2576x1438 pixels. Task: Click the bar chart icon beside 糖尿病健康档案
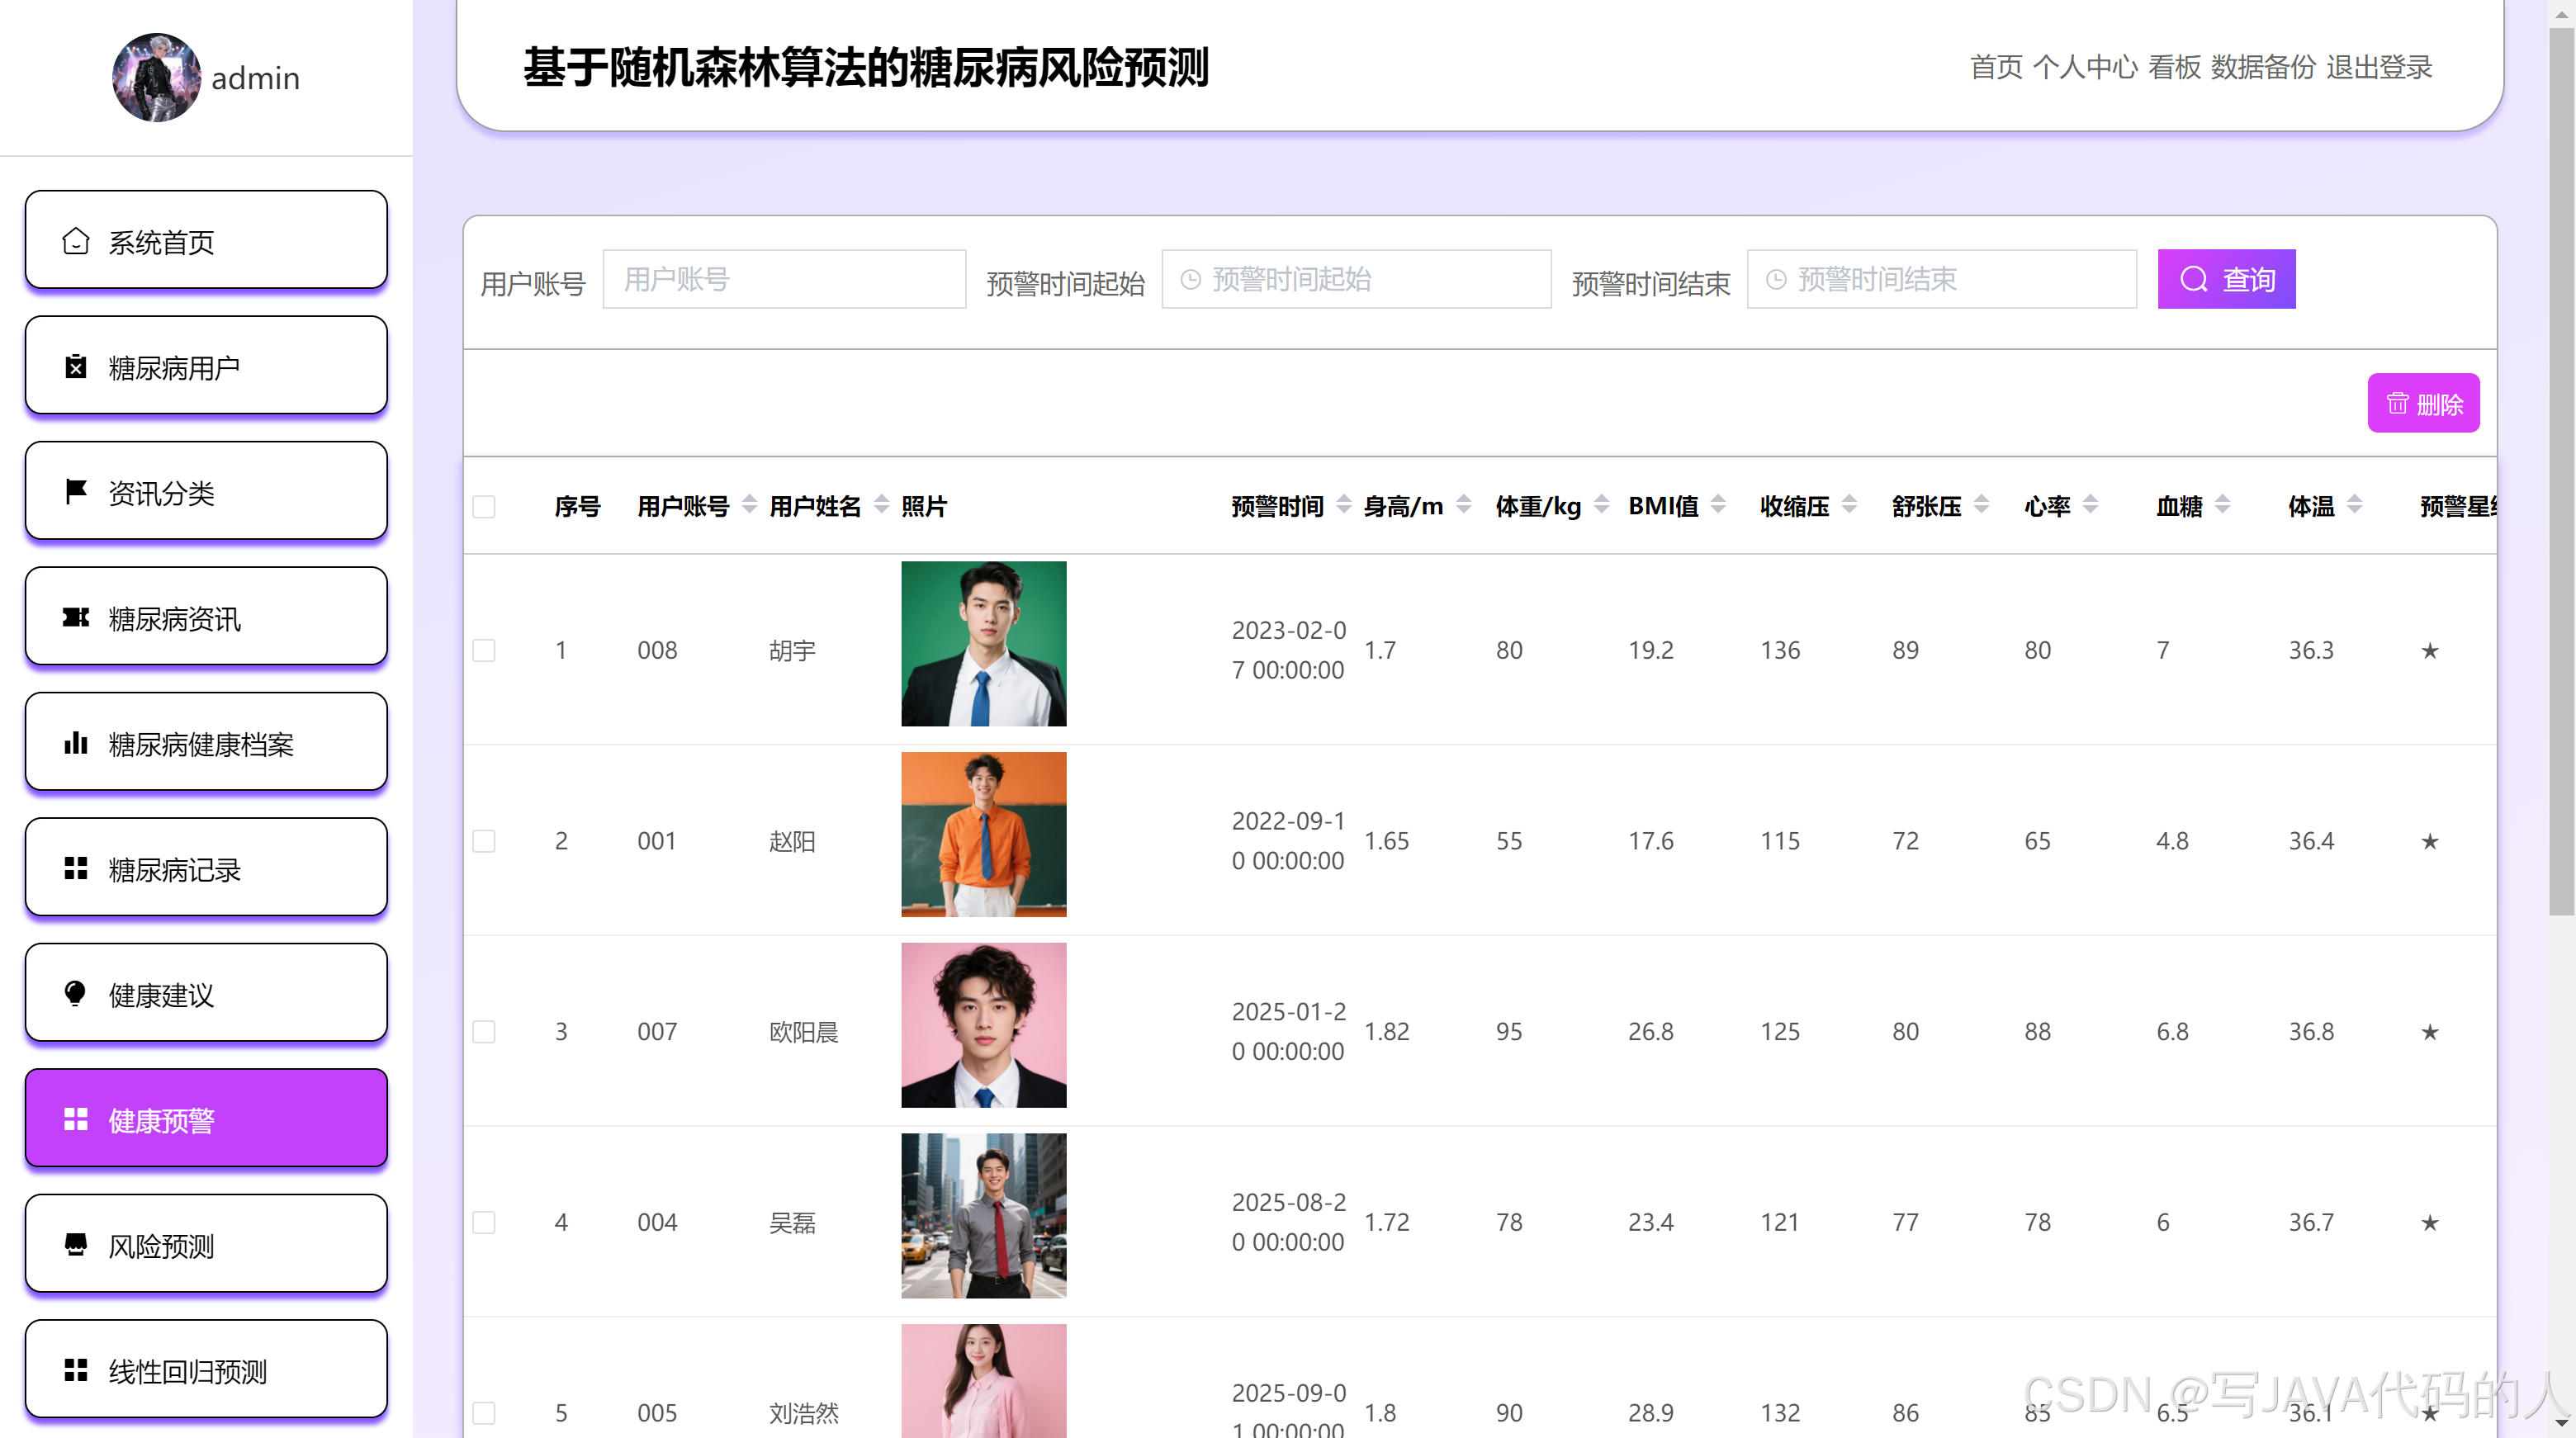coord(76,743)
